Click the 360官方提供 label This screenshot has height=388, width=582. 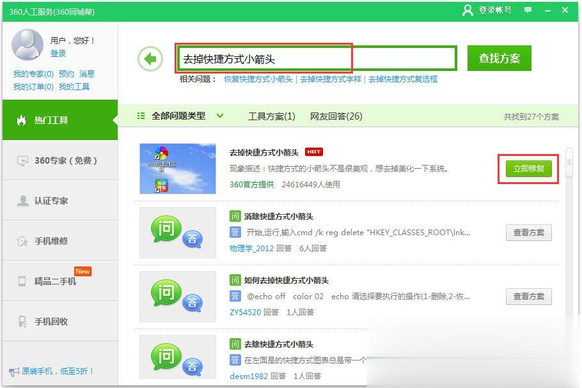coord(251,184)
